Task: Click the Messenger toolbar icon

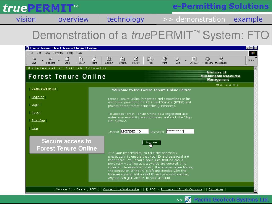Action: tap(221, 59)
